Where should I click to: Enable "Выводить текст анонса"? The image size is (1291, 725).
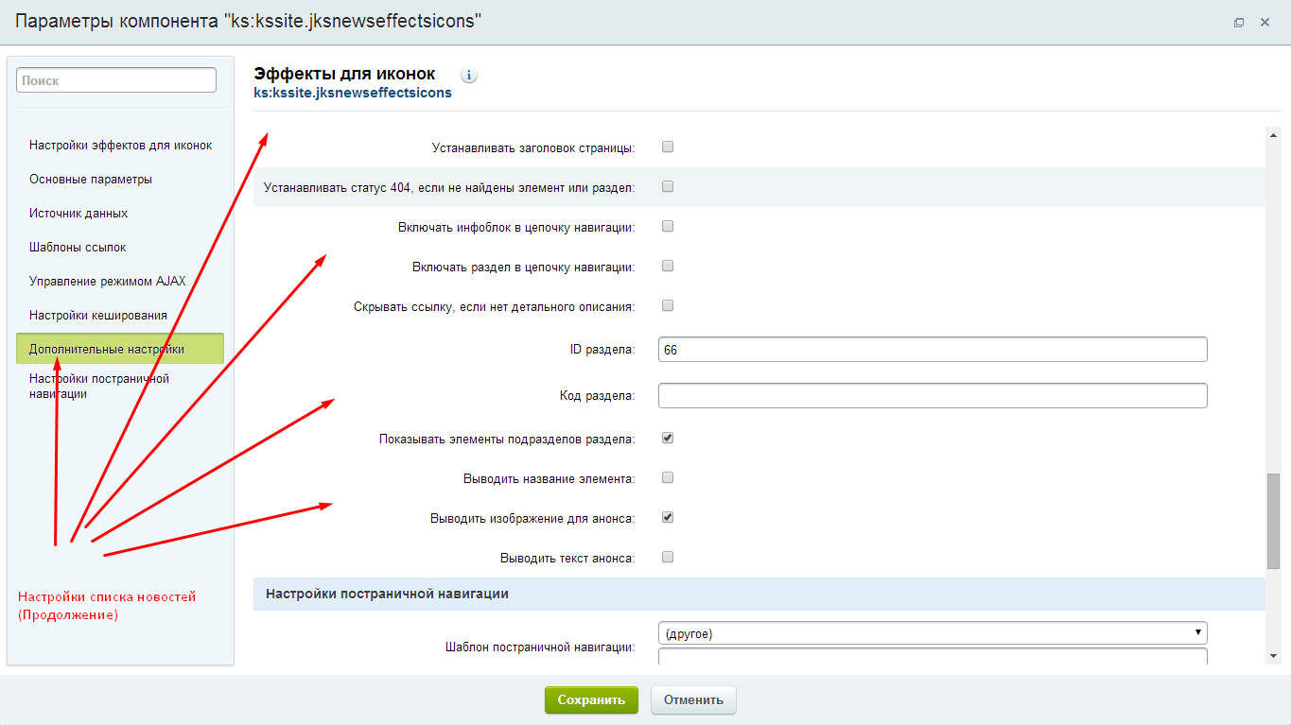pyautogui.click(x=667, y=557)
